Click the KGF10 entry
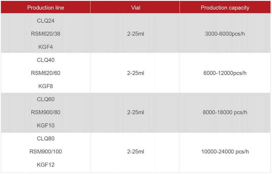 coord(45,126)
